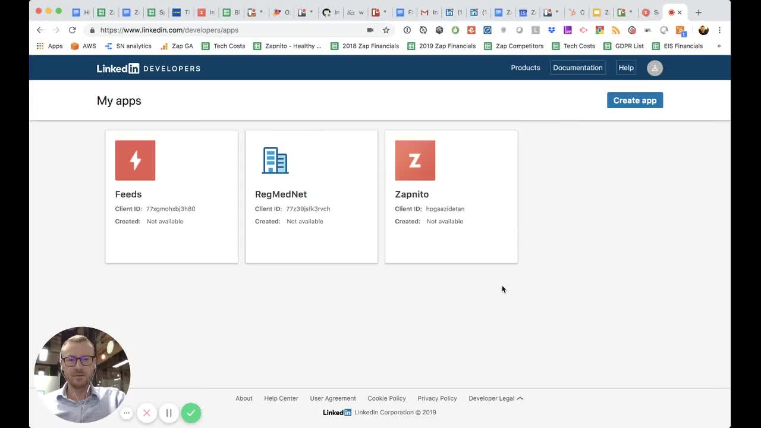This screenshot has height=428, width=761.
Task: Open the account avatar in the navbar
Action: [x=655, y=68]
